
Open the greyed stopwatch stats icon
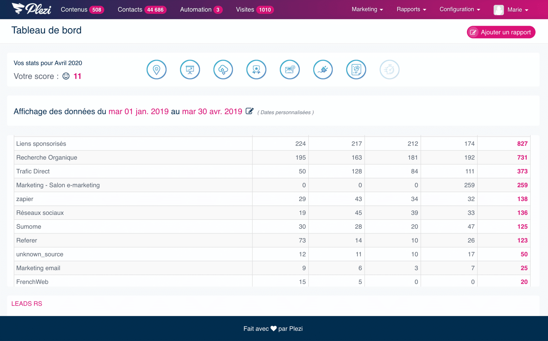[390, 70]
